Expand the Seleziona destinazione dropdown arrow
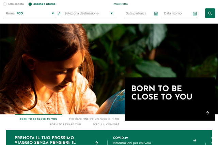 tap(111, 14)
